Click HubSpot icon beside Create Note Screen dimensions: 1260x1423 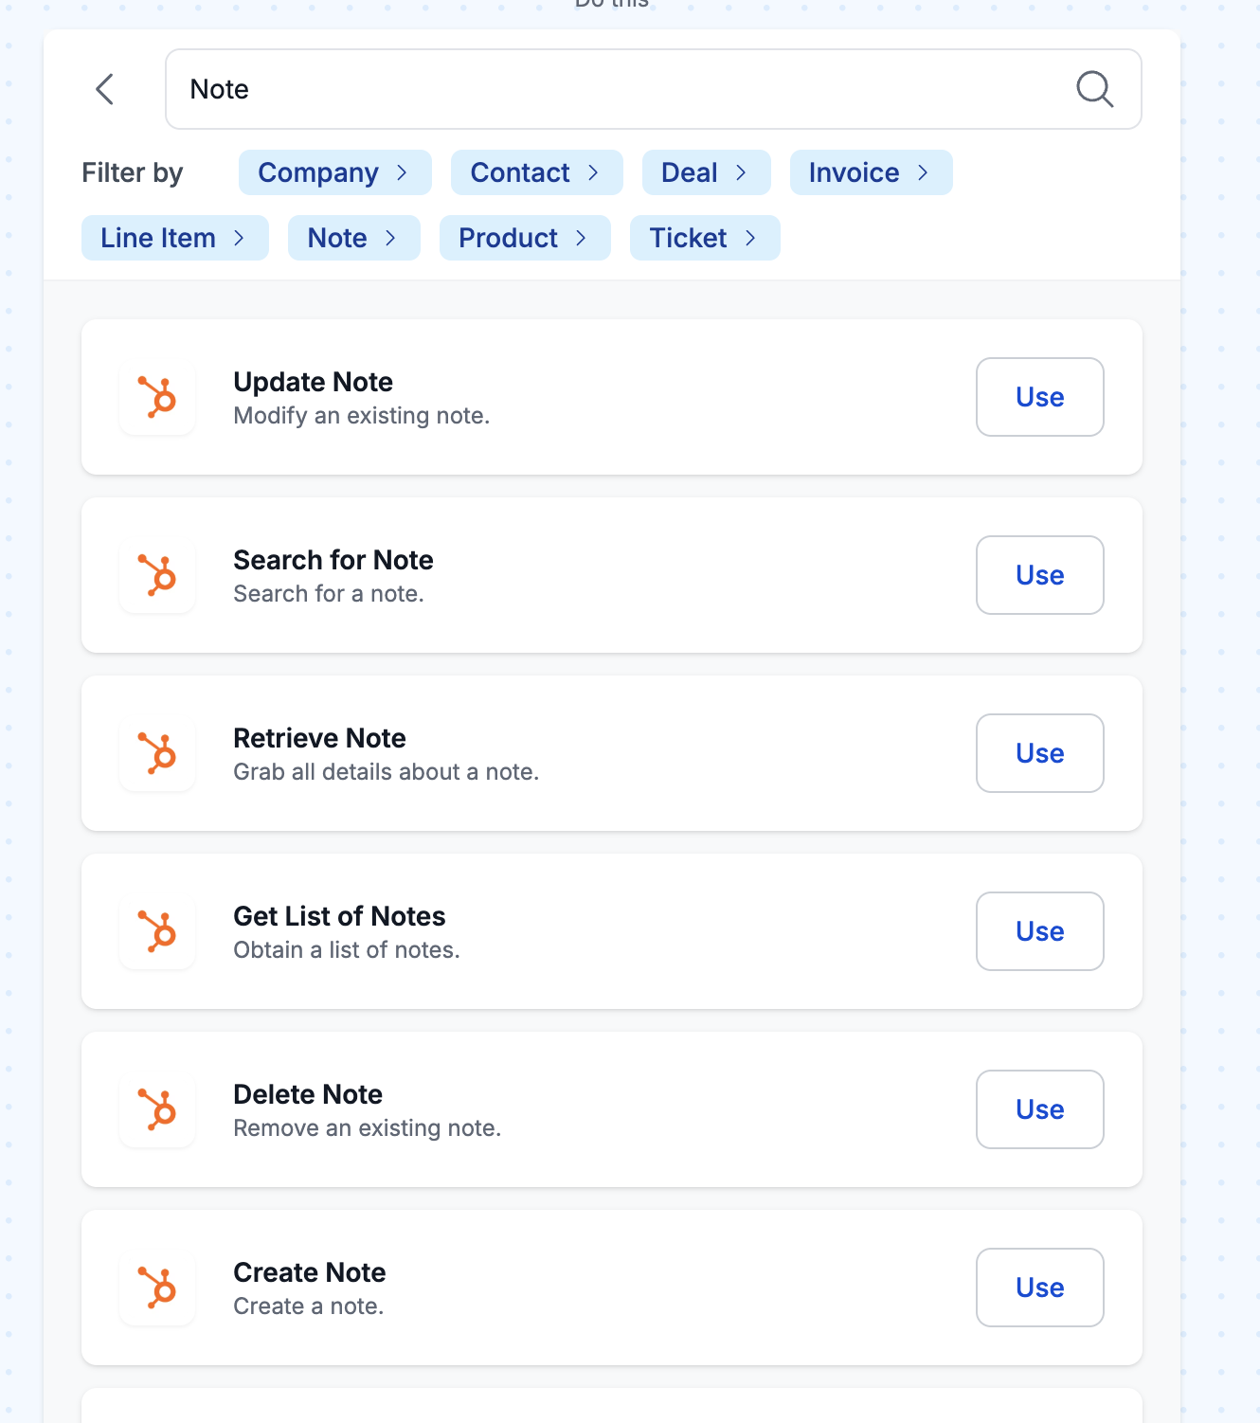(157, 1288)
